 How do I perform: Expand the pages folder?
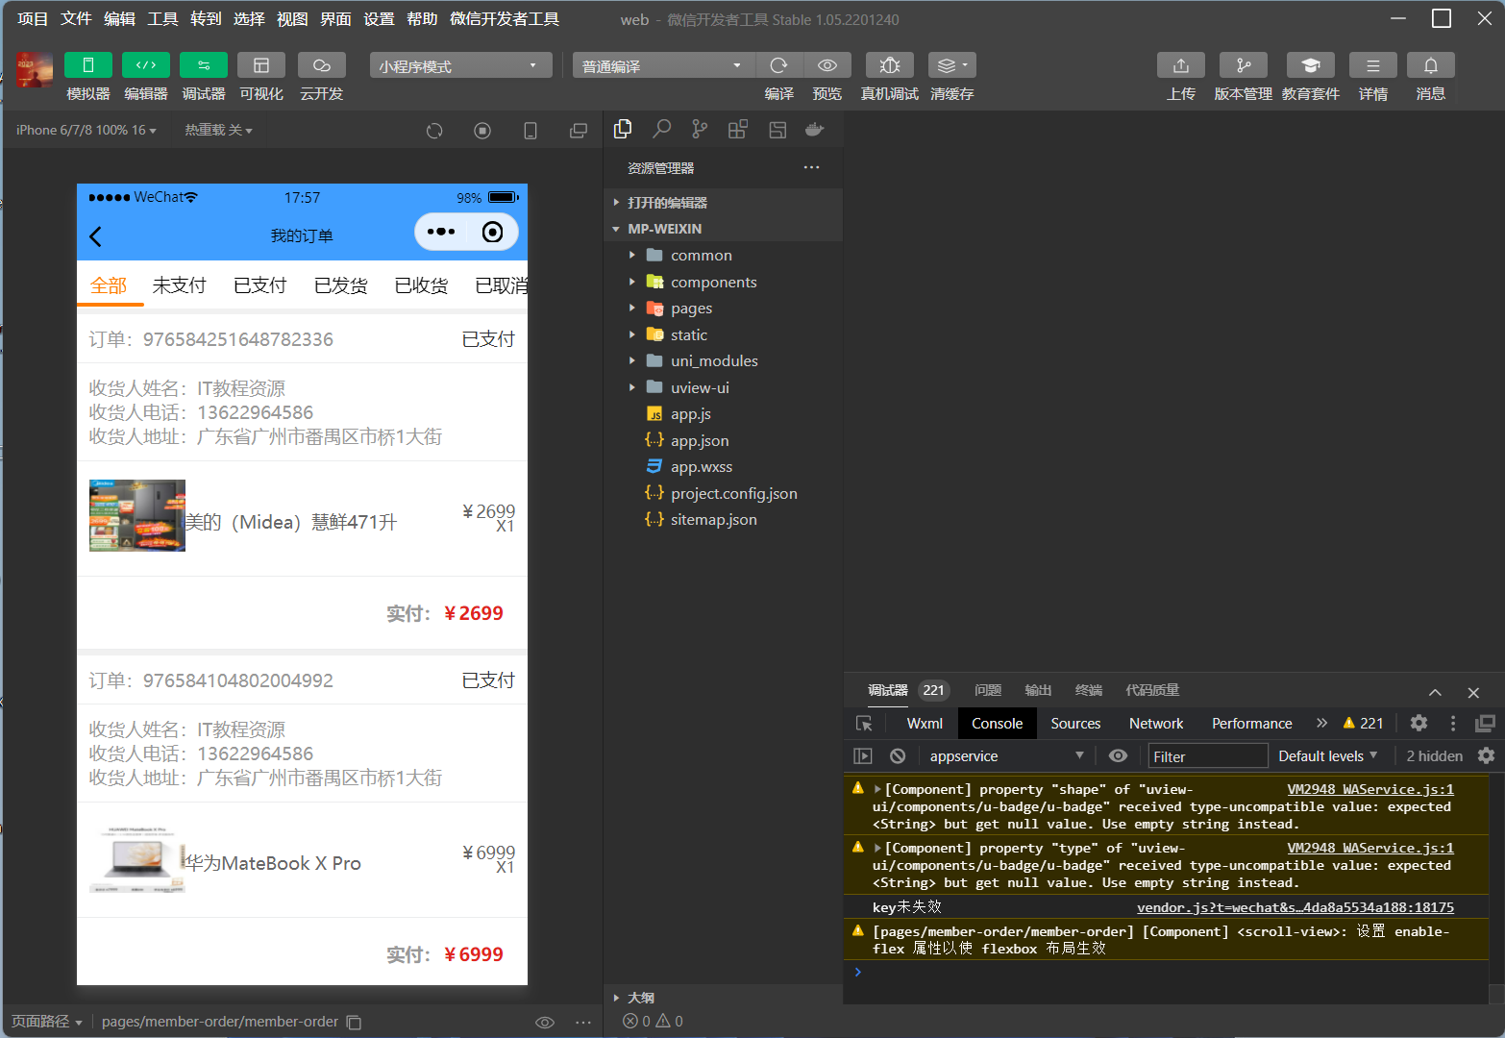click(725, 309)
